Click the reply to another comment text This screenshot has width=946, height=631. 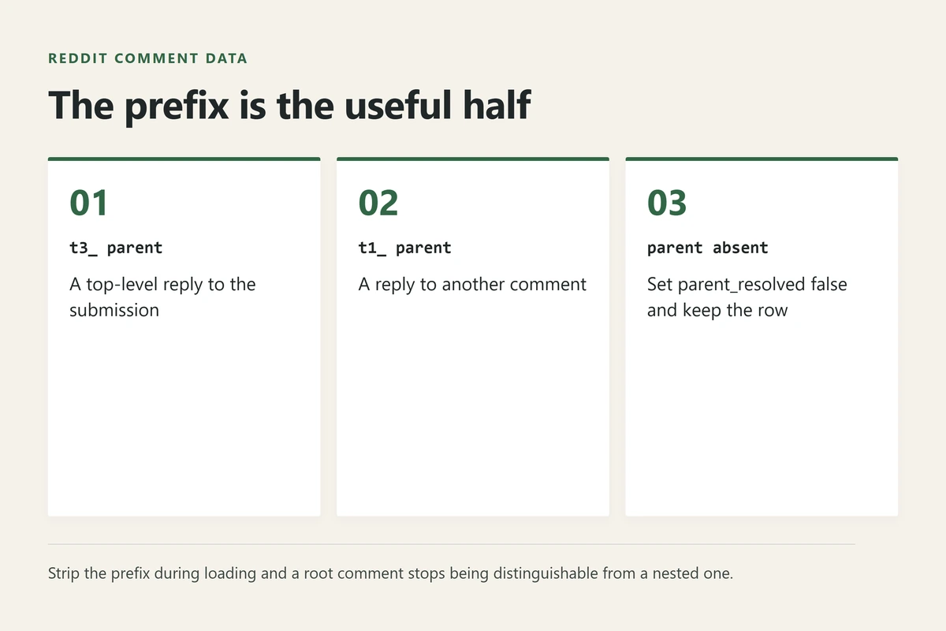[472, 284]
